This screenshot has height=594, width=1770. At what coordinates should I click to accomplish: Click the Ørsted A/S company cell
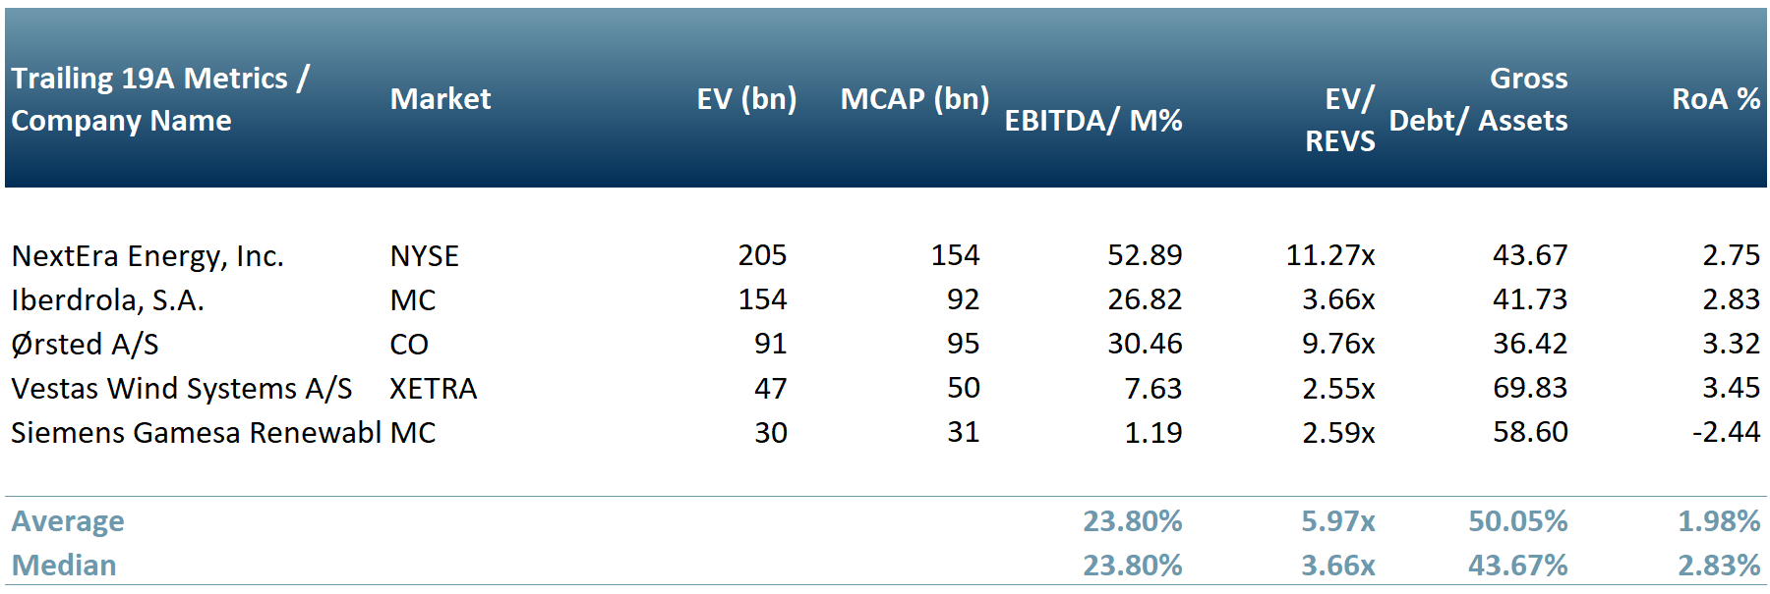pyautogui.click(x=85, y=345)
